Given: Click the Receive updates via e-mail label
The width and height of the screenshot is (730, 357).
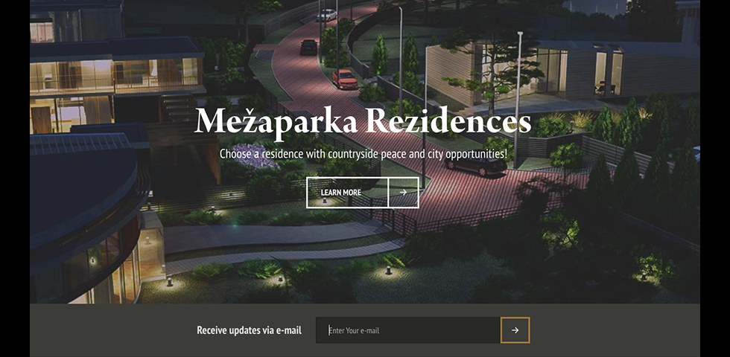Looking at the screenshot, I should (249, 330).
